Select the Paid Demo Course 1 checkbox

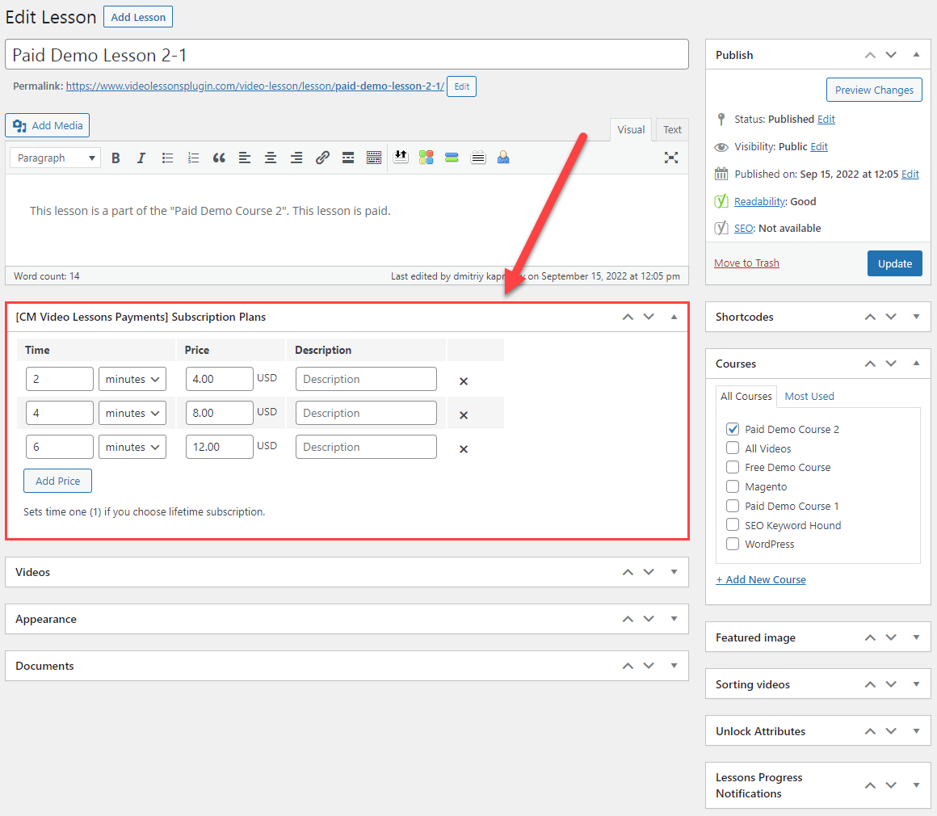pos(733,506)
